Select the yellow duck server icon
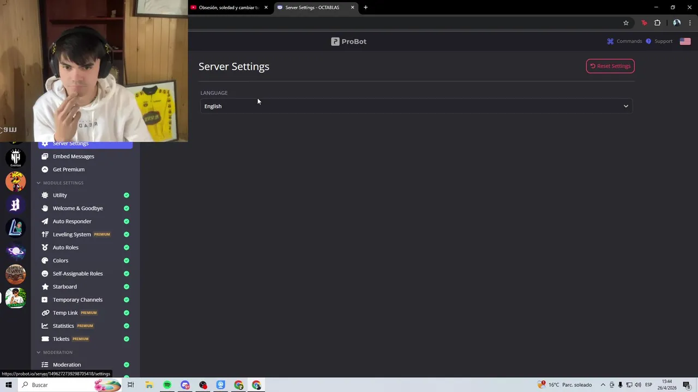698x392 pixels. tap(15, 181)
